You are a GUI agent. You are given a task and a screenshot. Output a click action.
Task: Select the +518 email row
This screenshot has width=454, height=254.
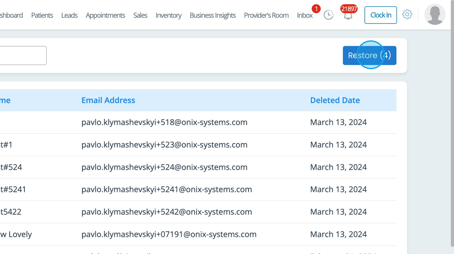tap(164, 123)
